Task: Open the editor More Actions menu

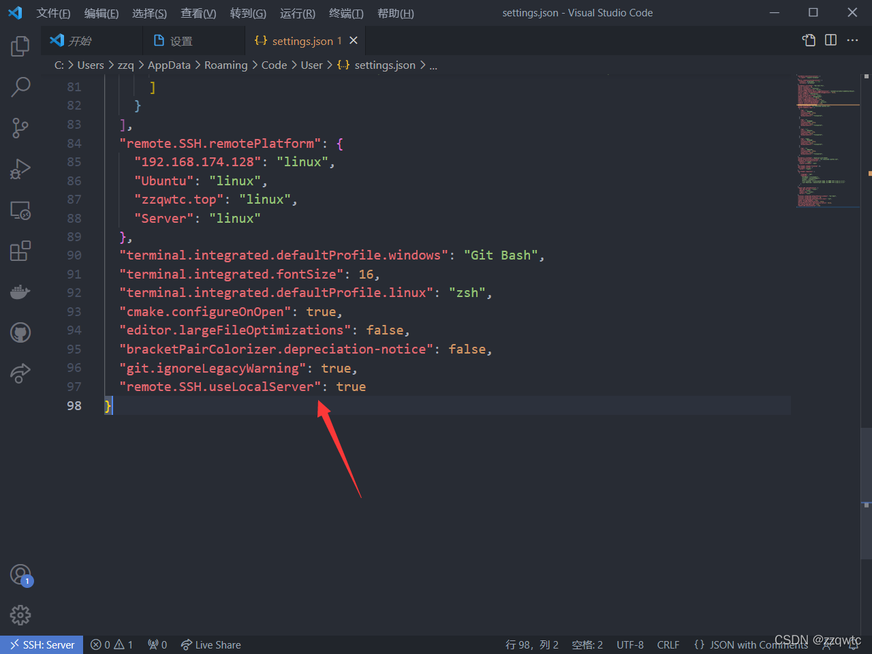Action: click(852, 40)
